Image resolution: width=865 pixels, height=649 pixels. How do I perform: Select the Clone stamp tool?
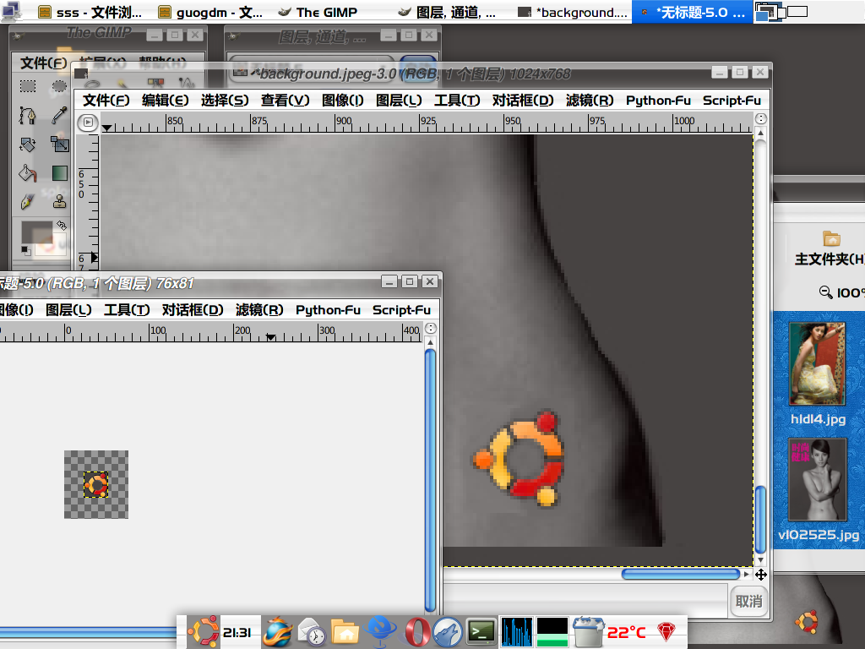[x=59, y=202]
